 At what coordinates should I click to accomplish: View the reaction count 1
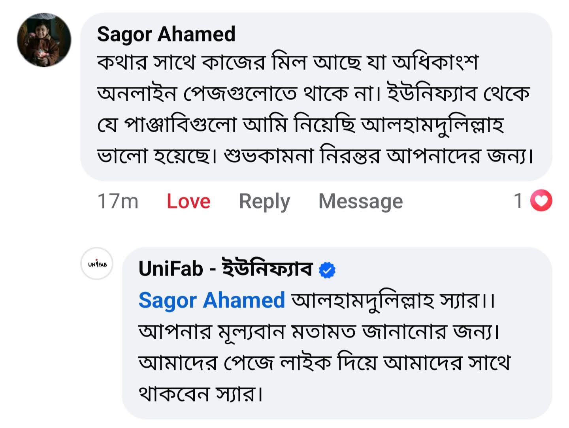[518, 201]
